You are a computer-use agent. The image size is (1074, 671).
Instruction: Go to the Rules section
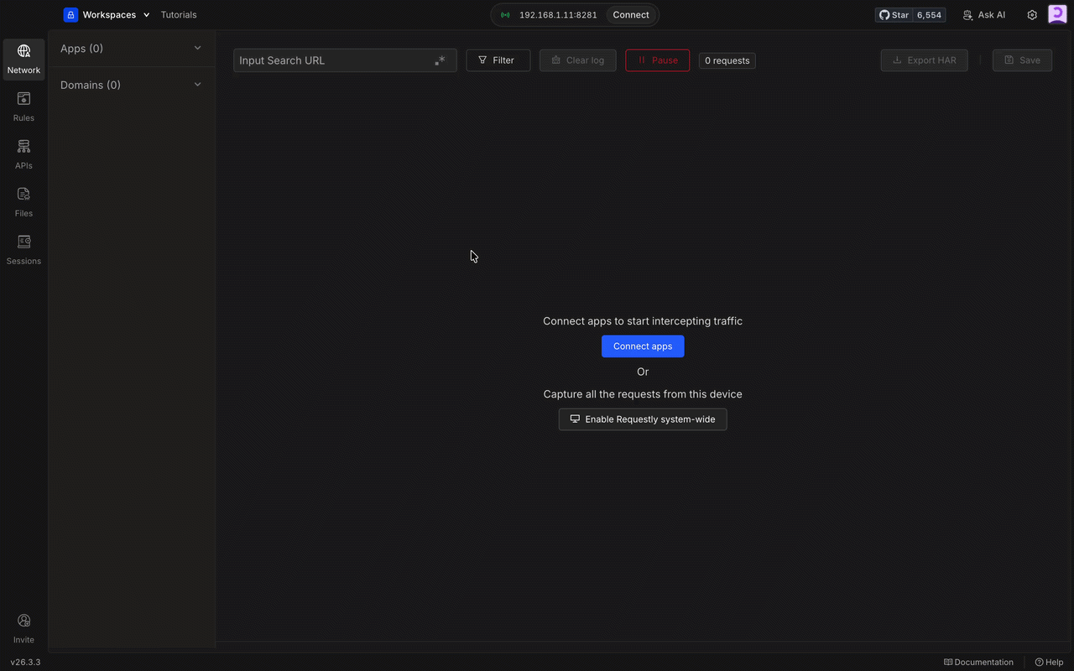click(x=23, y=107)
